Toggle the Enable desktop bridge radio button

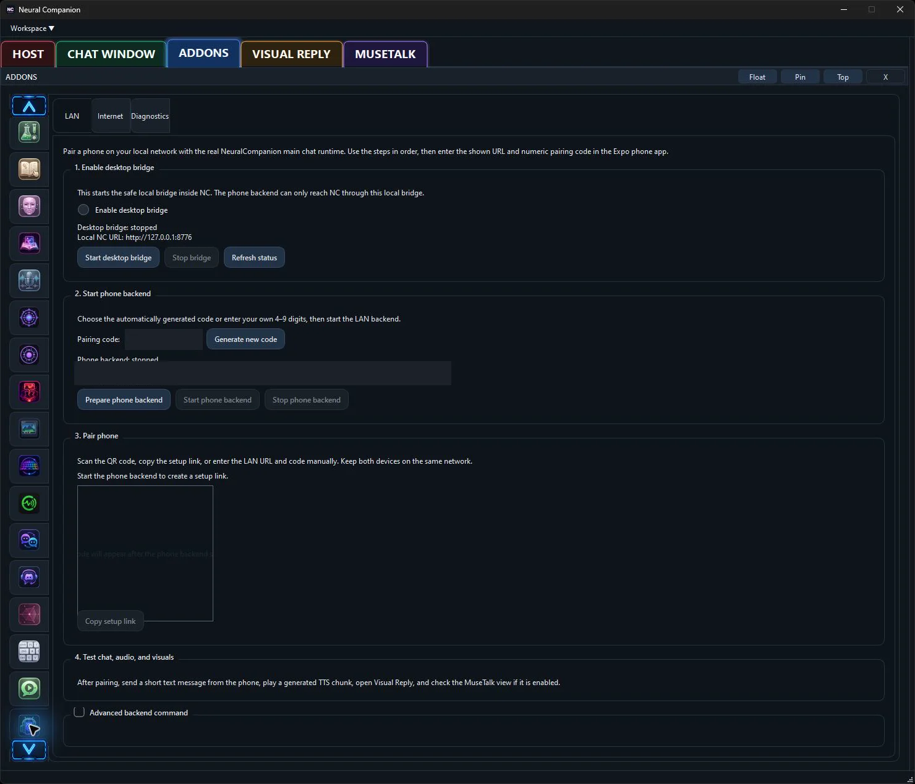pos(83,210)
